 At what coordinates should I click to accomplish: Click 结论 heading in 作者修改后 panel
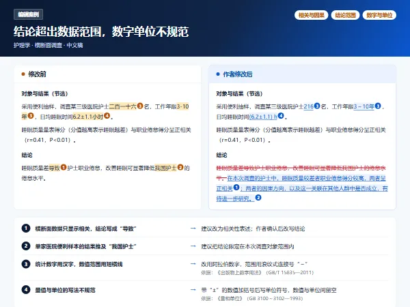coord(221,155)
